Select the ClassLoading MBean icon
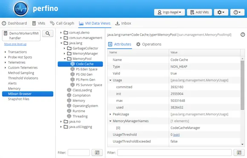247x158 pixels. tap(69, 90)
